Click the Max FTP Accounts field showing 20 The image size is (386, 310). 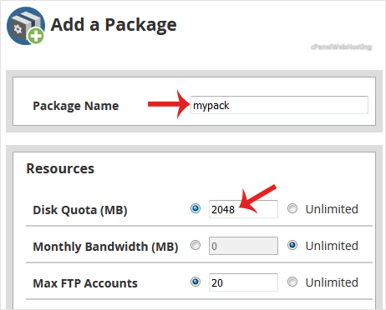(x=243, y=282)
